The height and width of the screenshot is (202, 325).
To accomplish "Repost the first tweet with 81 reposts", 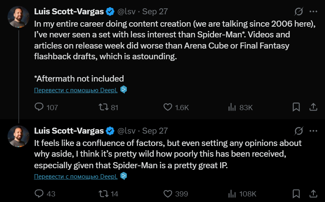I will pos(104,107).
